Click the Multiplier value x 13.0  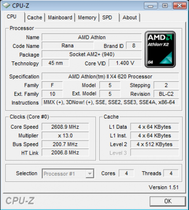coord(65,136)
